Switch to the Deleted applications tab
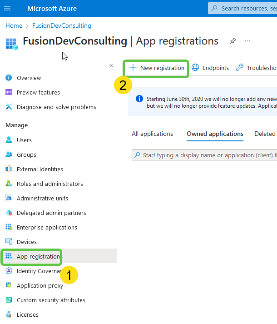The width and height of the screenshot is (277, 324). [x=265, y=134]
